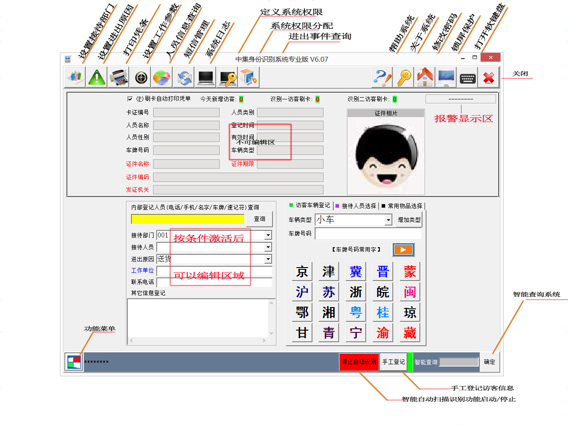568x426 pixels.
Task: Insert plate character 蒙
Action: pyautogui.click(x=410, y=272)
